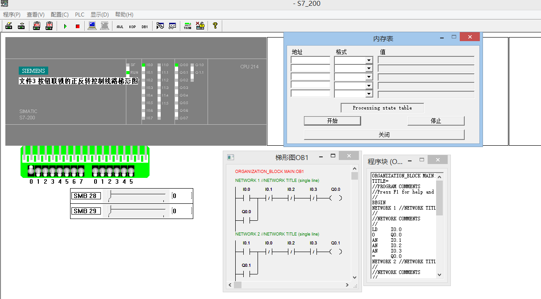The height and width of the screenshot is (299, 541).
Task: Click the paste AWL program (OB1) icon
Action: click(37, 26)
